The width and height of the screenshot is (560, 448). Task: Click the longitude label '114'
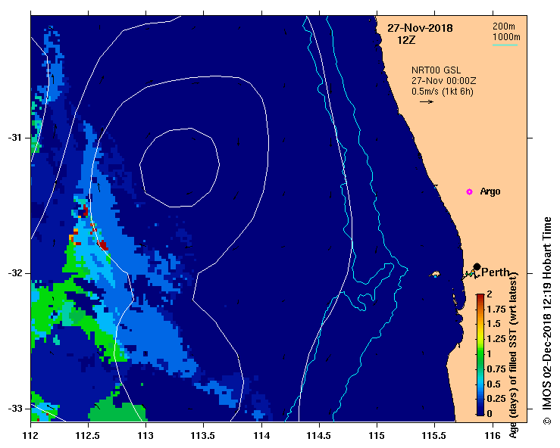[x=261, y=436]
